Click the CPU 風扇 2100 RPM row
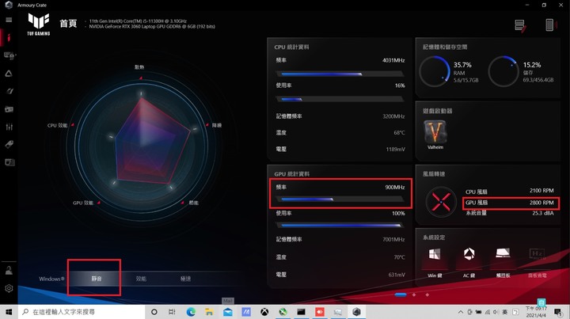The width and height of the screenshot is (570, 319). pos(510,191)
